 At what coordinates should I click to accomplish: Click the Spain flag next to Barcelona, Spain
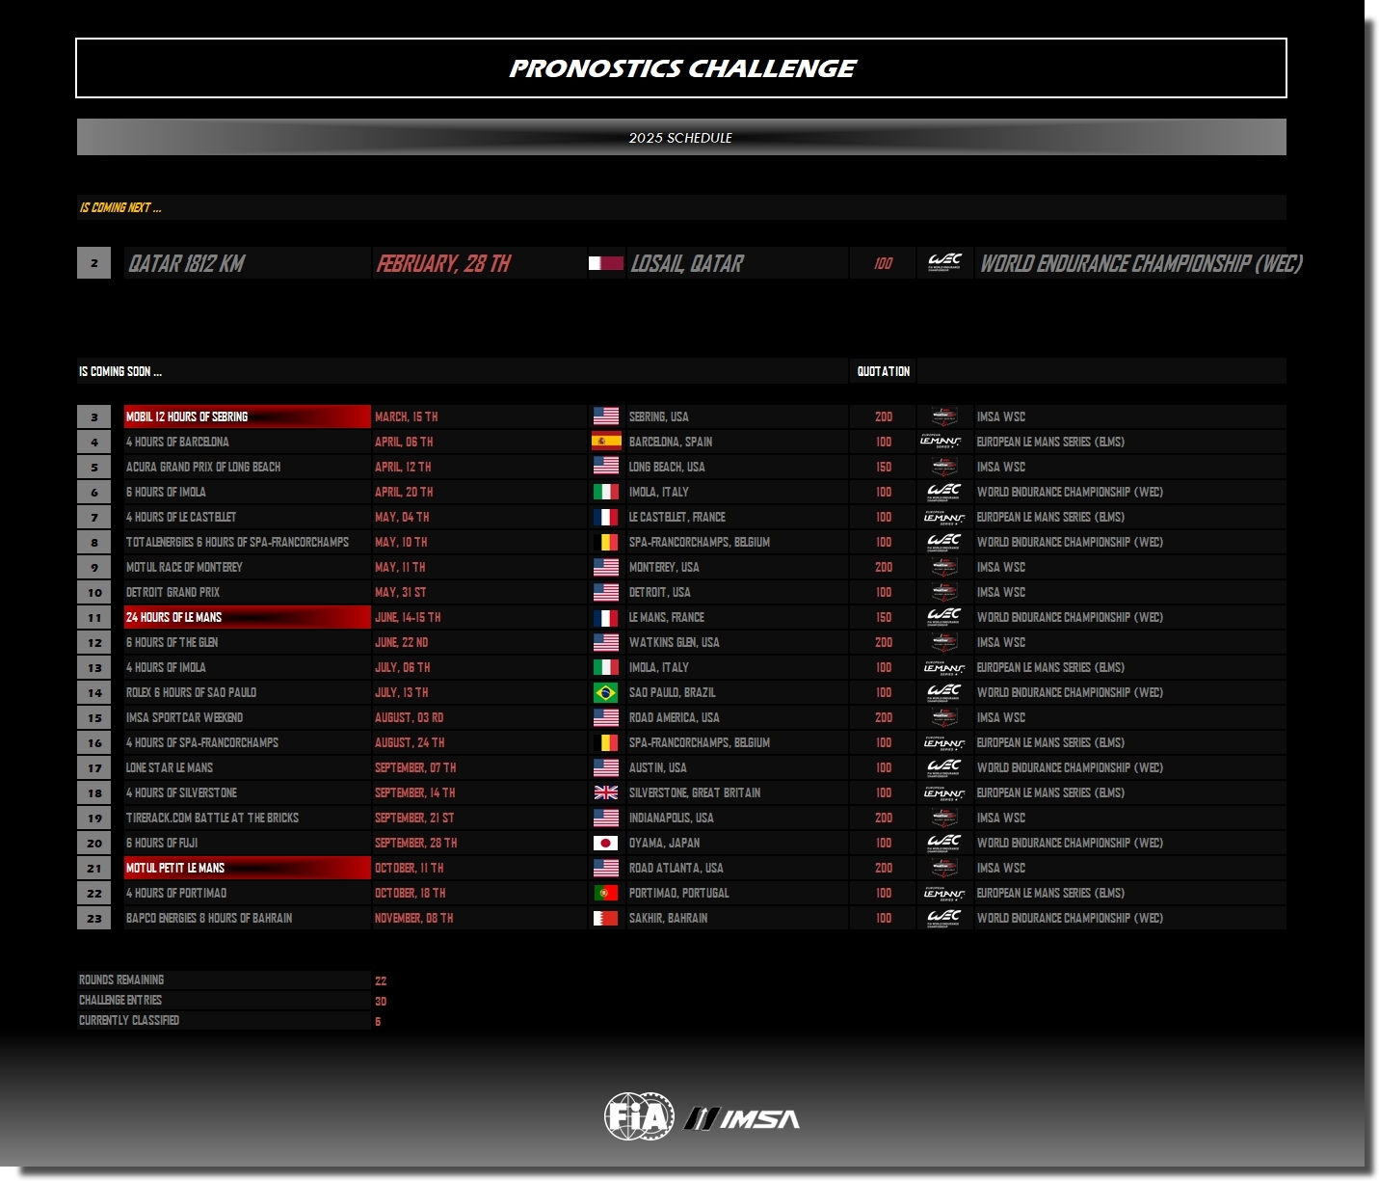tap(606, 442)
